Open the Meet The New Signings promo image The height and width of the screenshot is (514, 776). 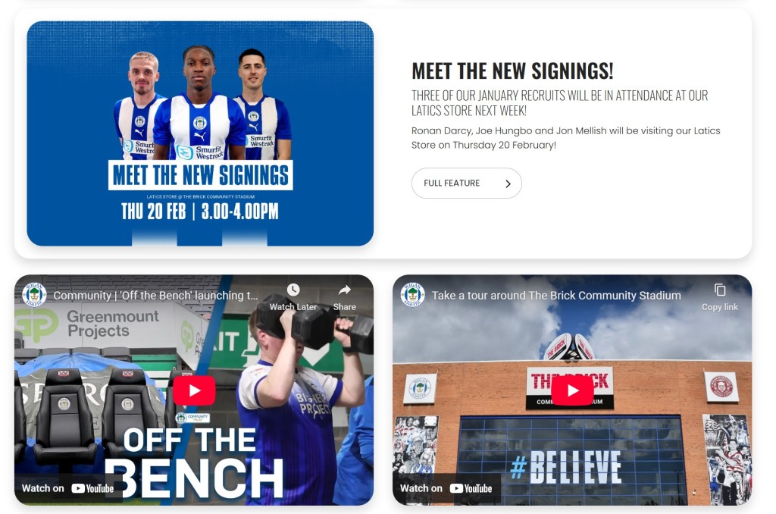(200, 133)
